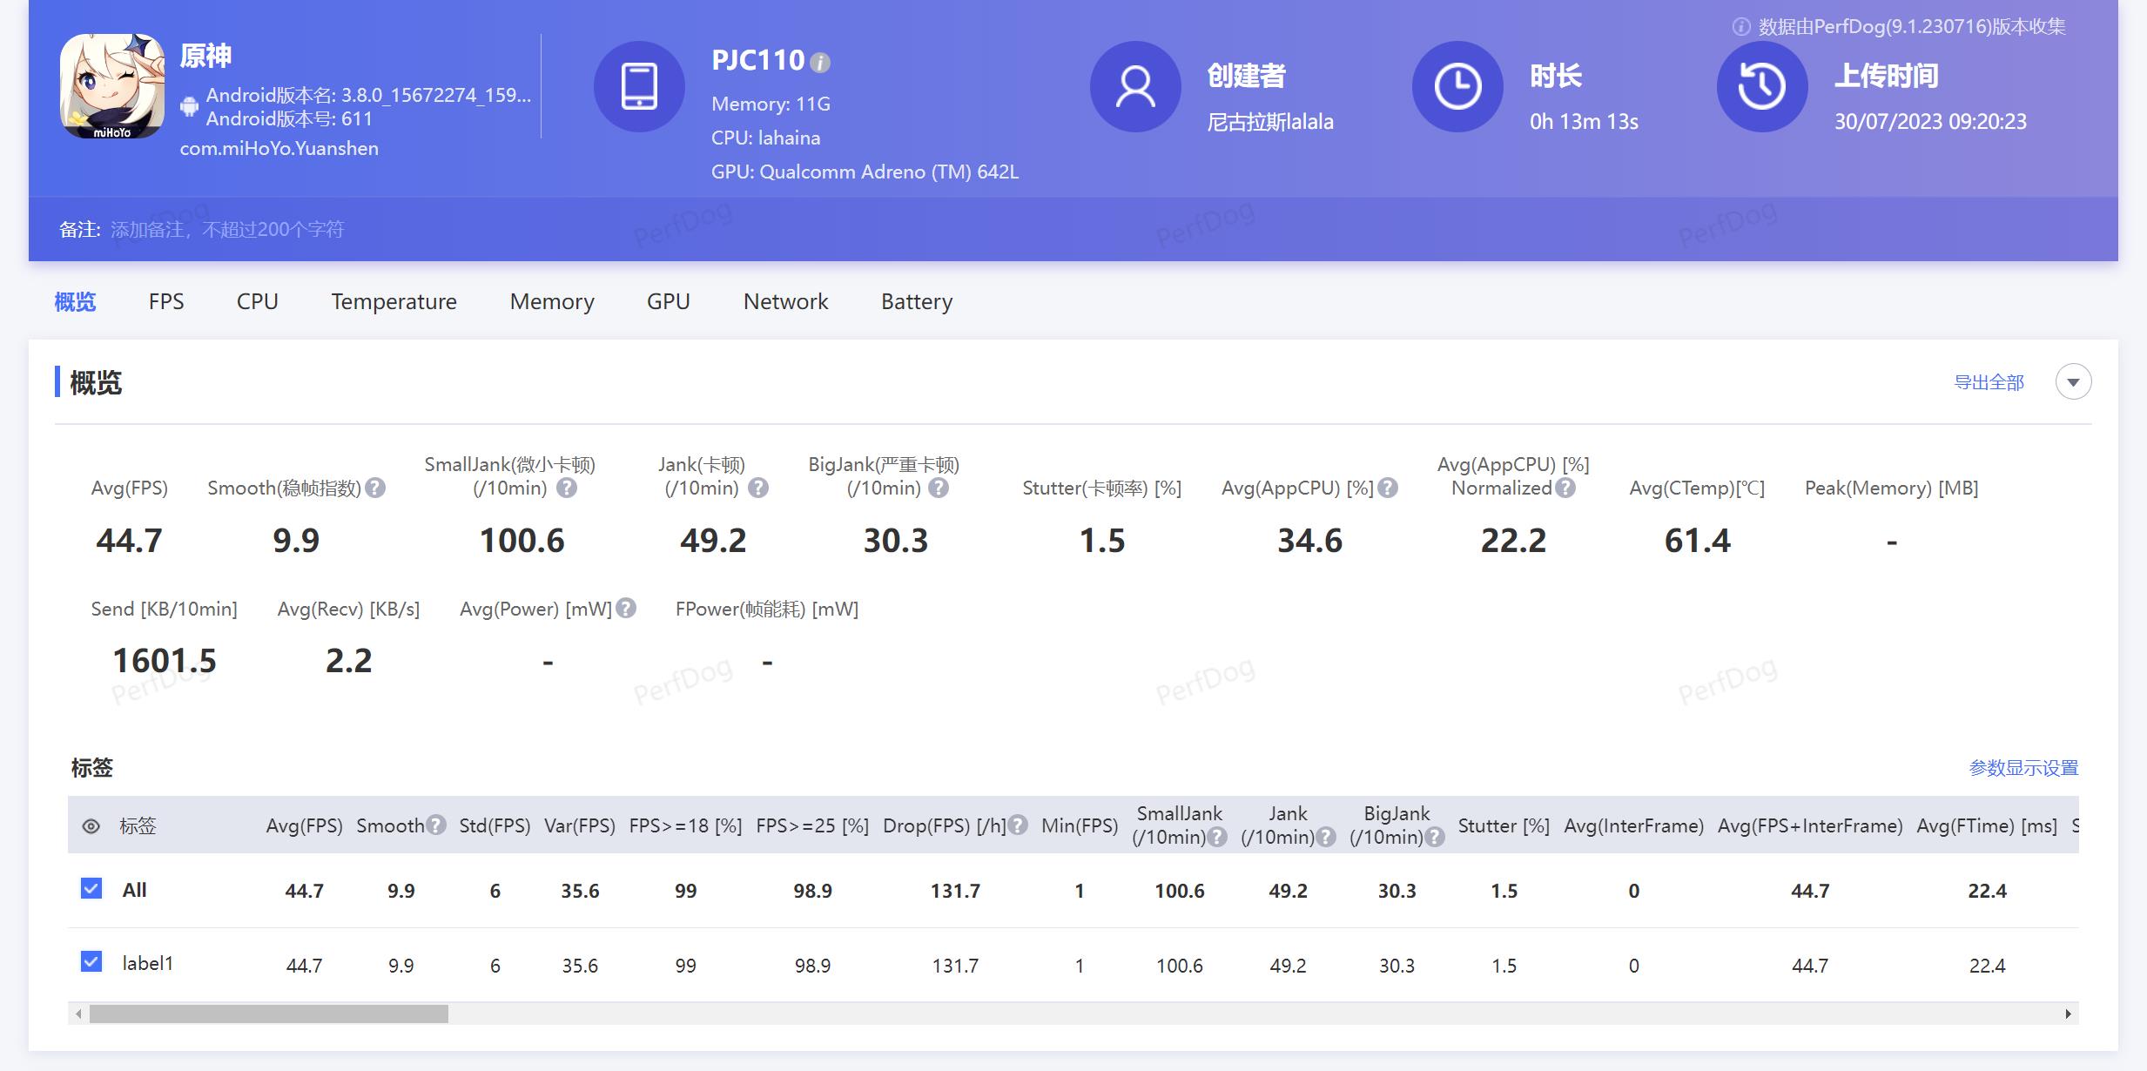Switch to the FPS tab
The image size is (2147, 1071).
pyautogui.click(x=166, y=301)
